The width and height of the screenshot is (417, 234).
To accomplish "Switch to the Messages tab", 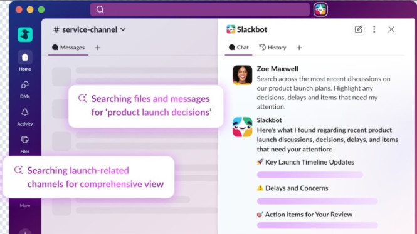I will click(68, 48).
